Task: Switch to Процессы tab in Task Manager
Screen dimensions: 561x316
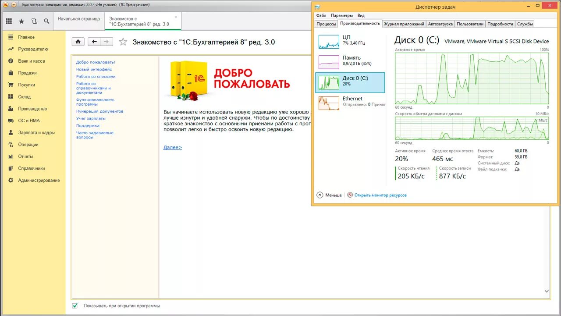Action: click(x=326, y=24)
